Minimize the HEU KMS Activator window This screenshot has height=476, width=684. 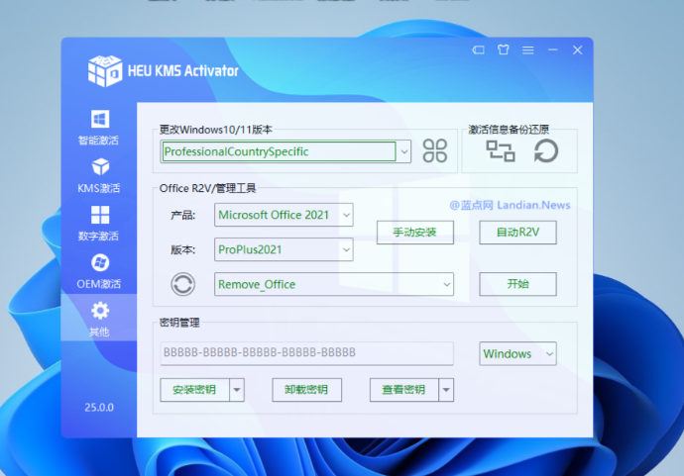[553, 50]
